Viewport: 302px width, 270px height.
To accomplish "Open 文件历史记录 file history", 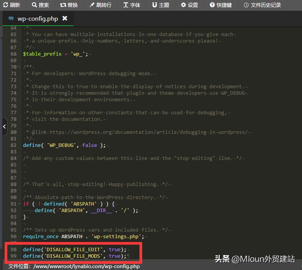I will (262, 5).
